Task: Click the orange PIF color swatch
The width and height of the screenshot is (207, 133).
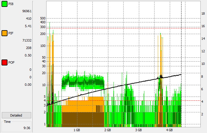Action: (4, 33)
